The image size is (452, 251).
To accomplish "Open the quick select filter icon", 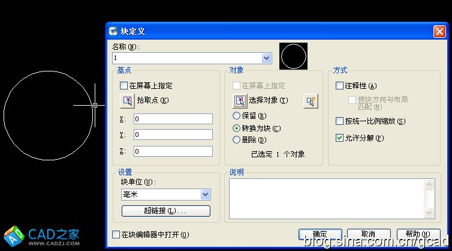I will [310, 101].
